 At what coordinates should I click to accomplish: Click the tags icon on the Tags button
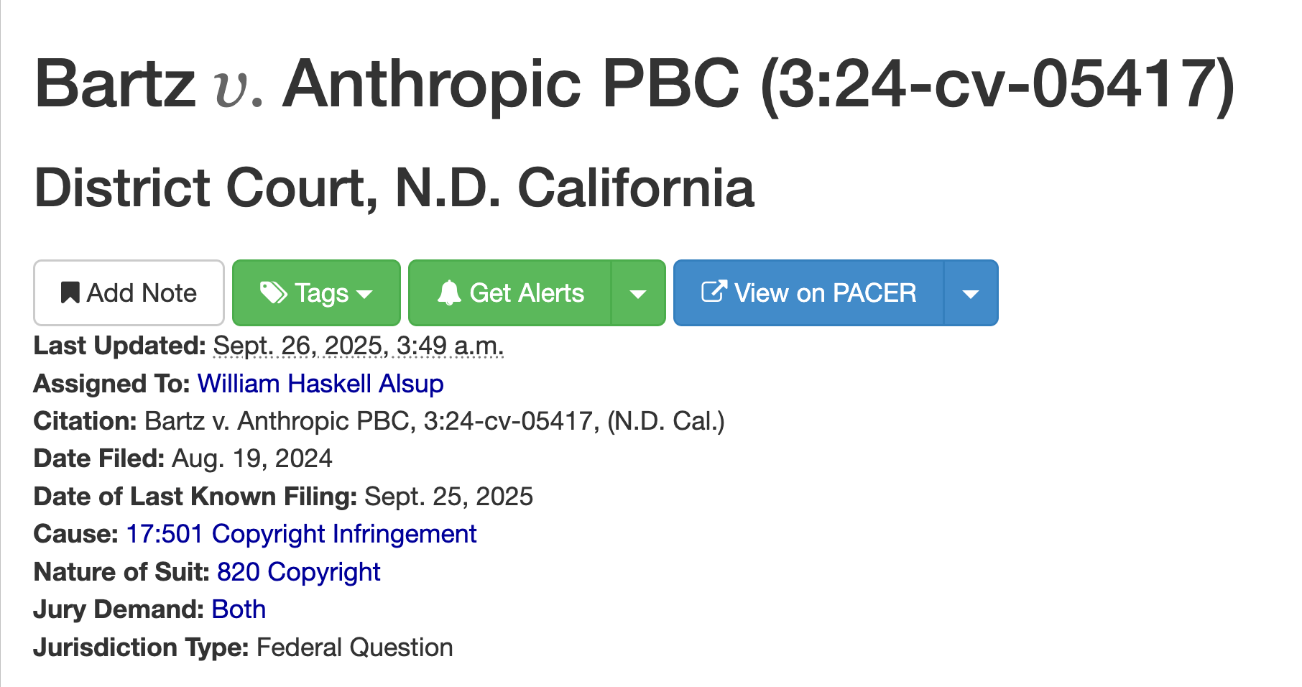click(273, 293)
